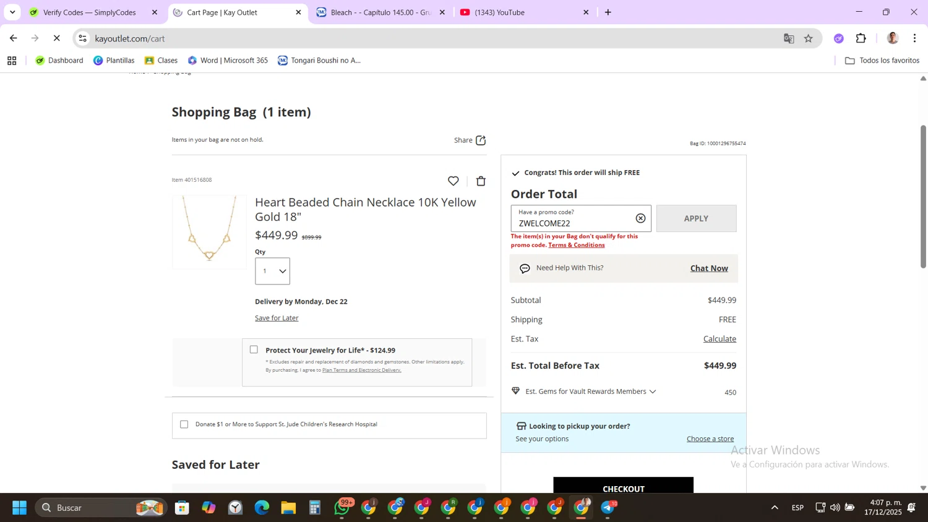Click the Save for Later link

[x=277, y=318]
